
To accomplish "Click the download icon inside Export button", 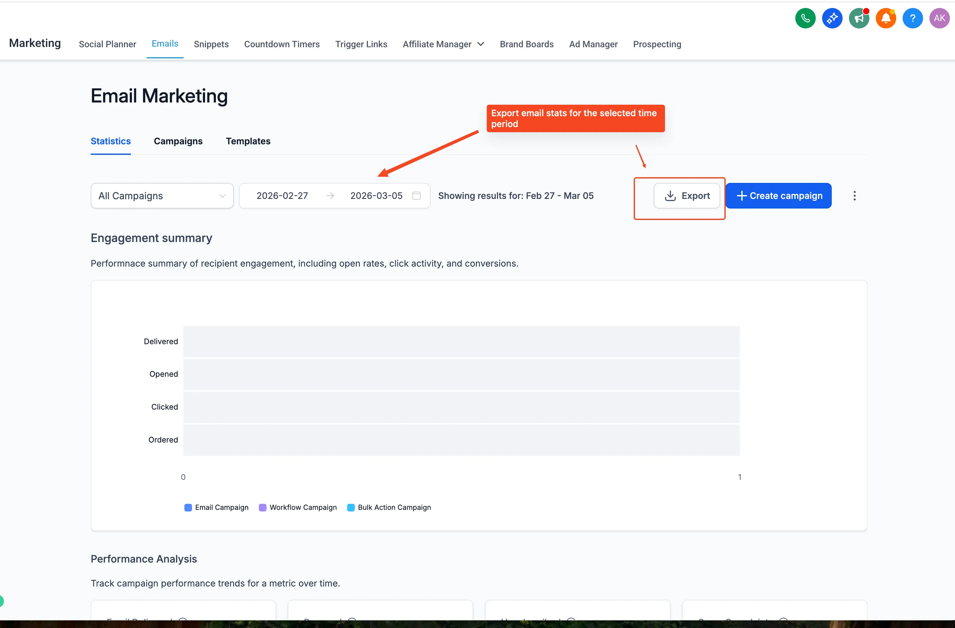I will point(670,196).
